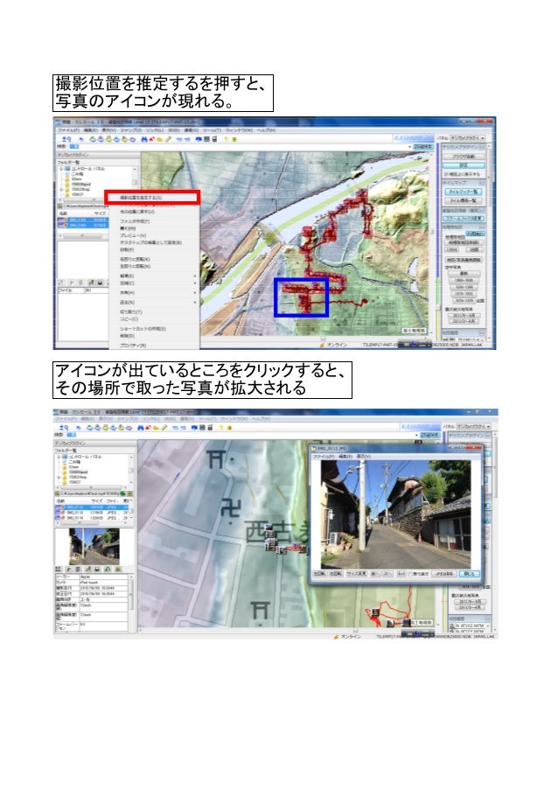This screenshot has width=558, height=790.
Task: Toggle 地図上に表示する checkbox in the red-track window
Action: pos(446,174)
